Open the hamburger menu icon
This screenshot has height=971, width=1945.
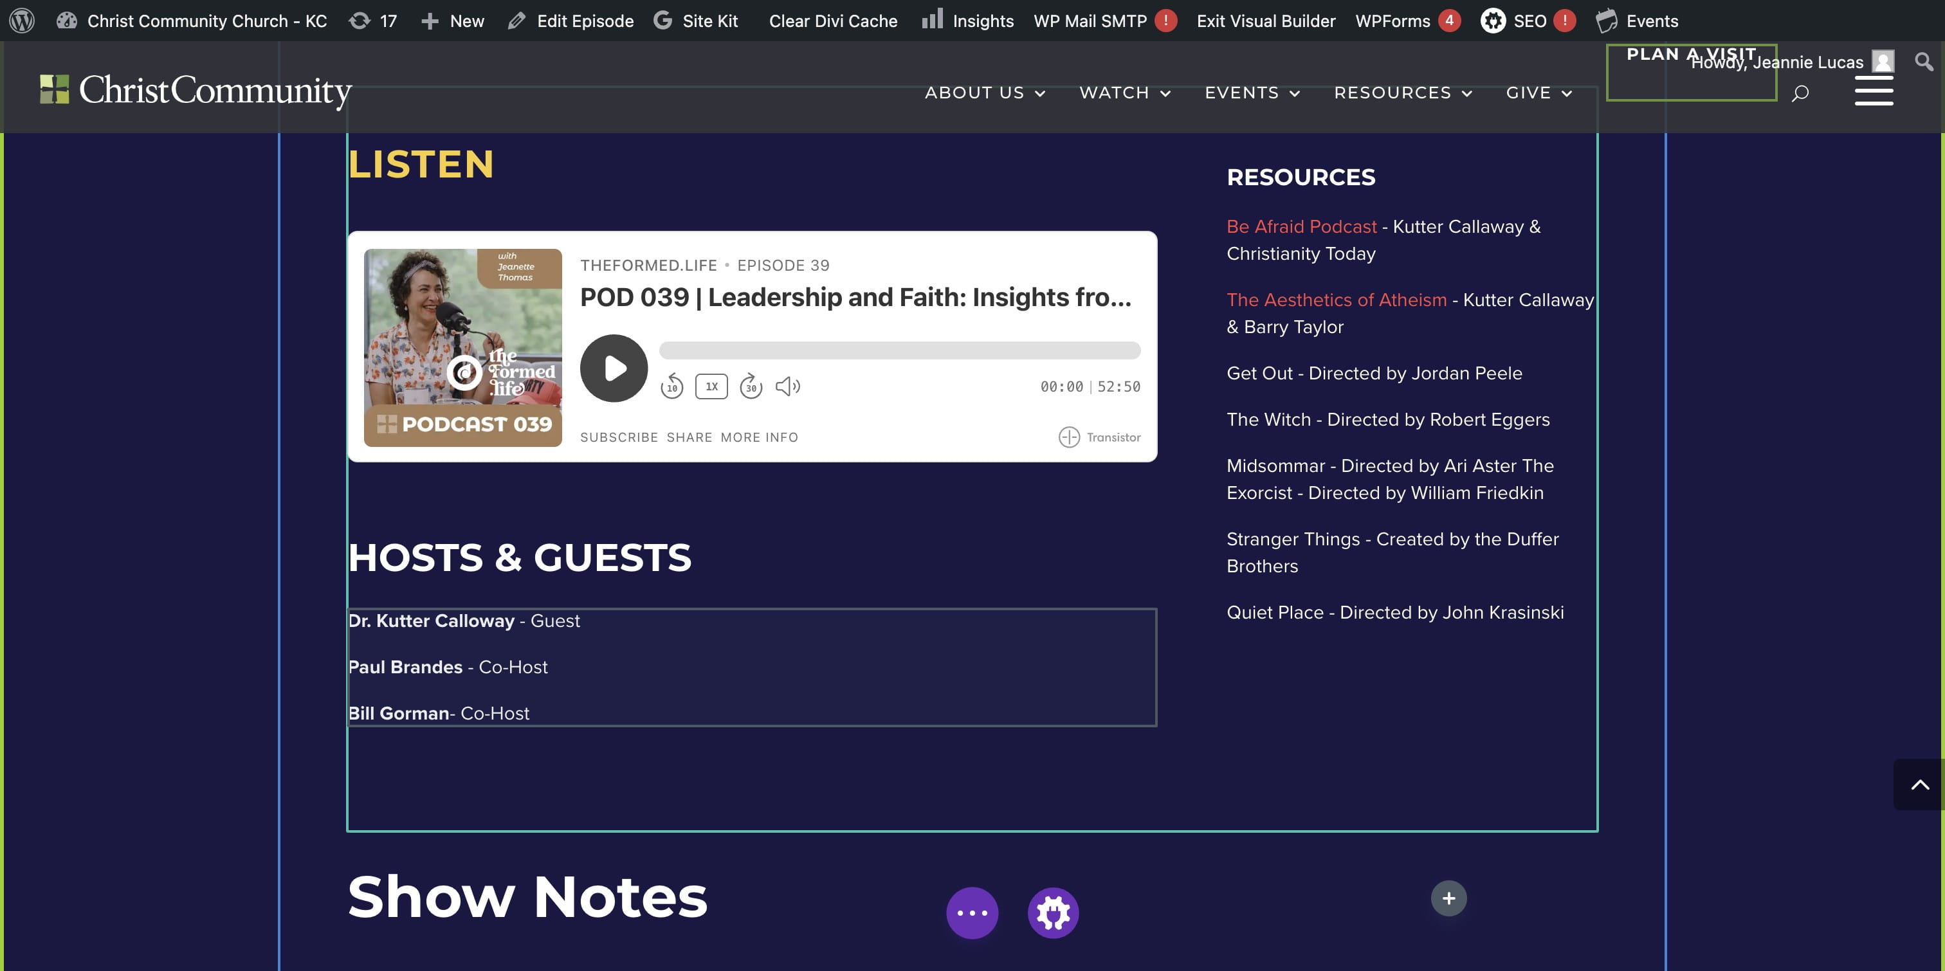point(1873,90)
